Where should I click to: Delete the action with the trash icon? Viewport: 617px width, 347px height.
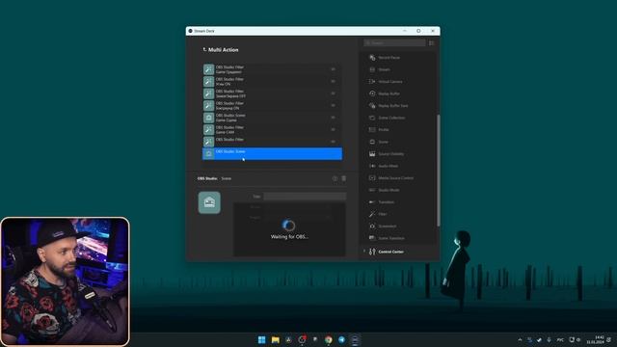[343, 178]
